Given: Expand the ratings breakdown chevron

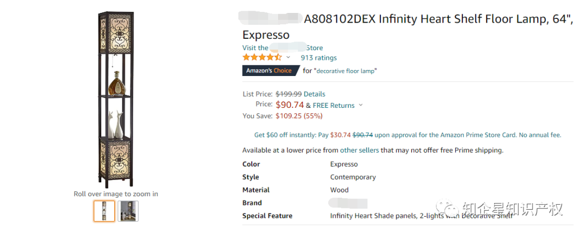Looking at the screenshot, I should pos(288,58).
